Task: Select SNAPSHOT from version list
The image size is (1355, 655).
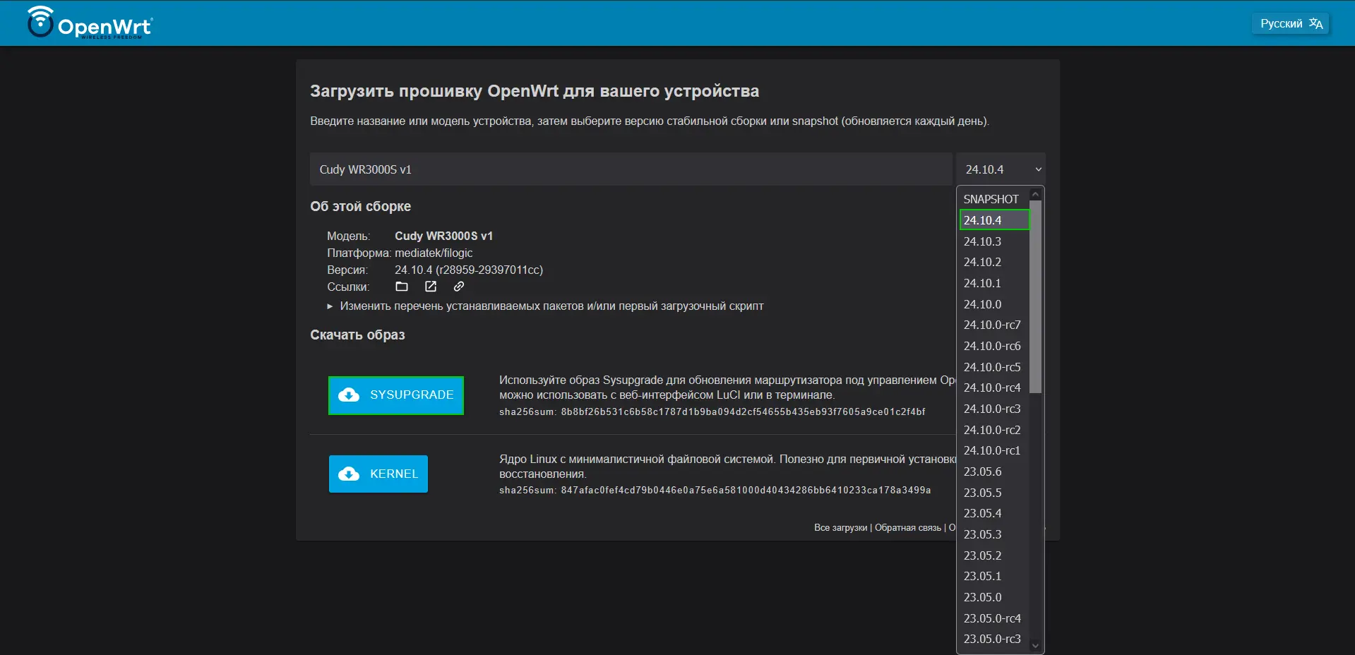Action: (x=991, y=199)
